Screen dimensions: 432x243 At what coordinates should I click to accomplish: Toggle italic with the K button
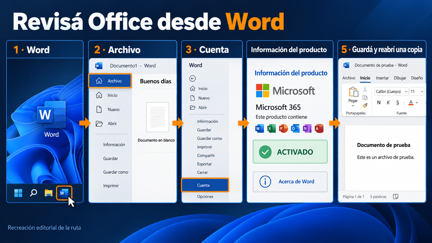click(x=388, y=103)
